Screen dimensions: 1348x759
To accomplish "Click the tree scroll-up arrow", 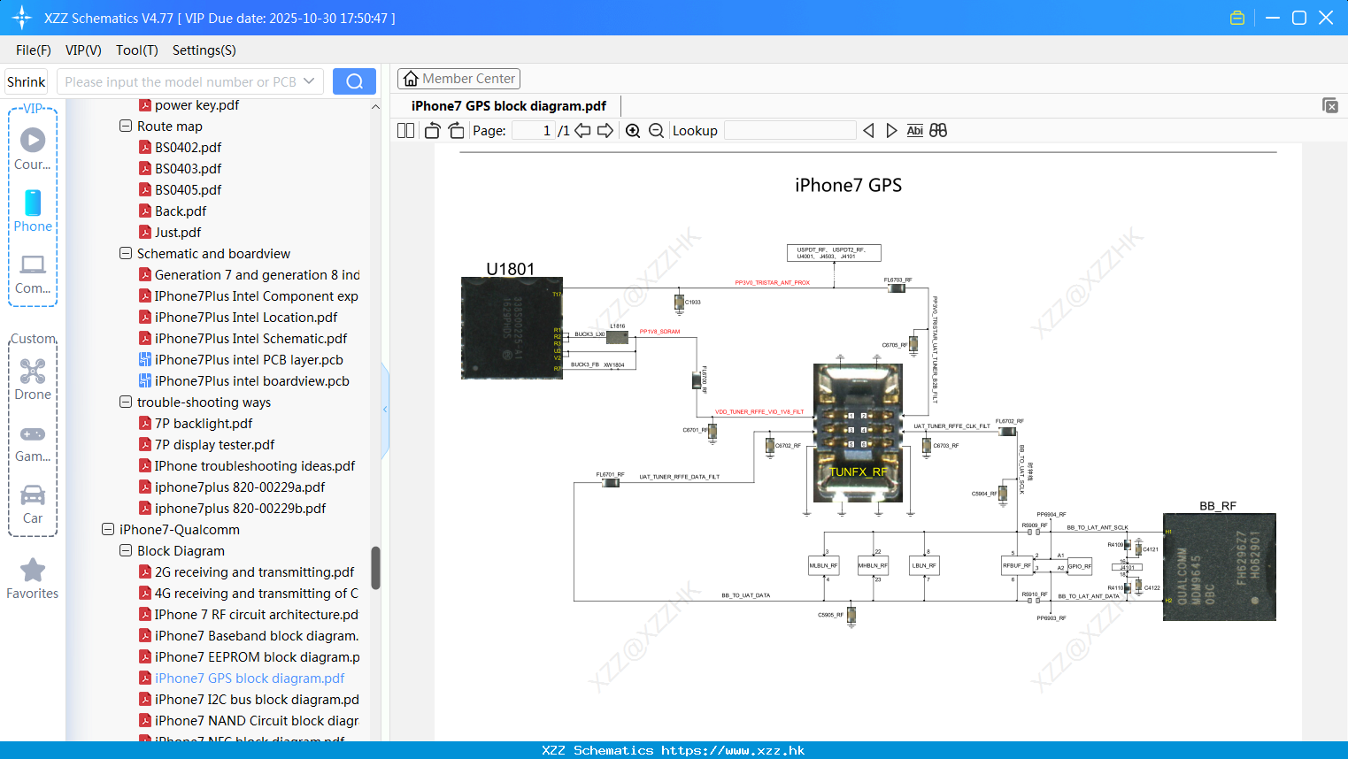I will [375, 106].
